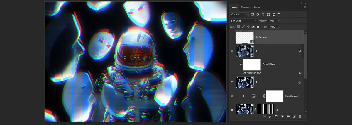Select Hue/Saturation layer mask thumbnail
Screen dimensions: 352x125
[x=275, y=96]
